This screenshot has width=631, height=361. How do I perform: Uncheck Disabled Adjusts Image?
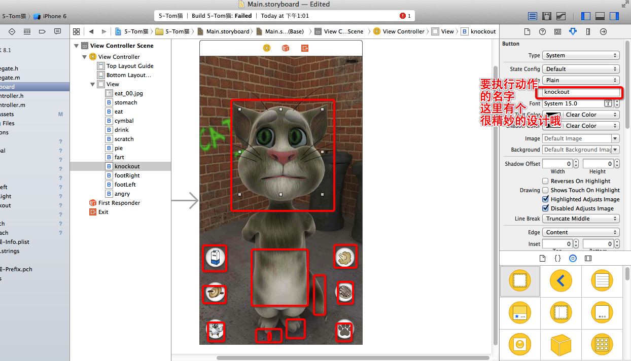[x=546, y=208]
